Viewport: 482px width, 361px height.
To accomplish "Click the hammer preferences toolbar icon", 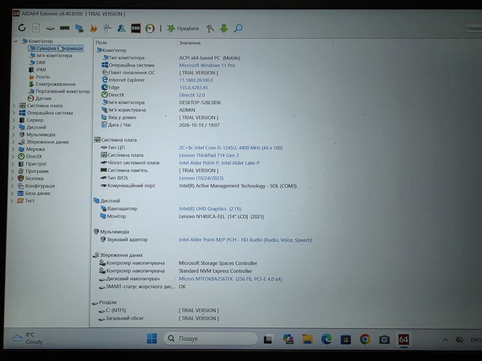I will pyautogui.click(x=210, y=28).
